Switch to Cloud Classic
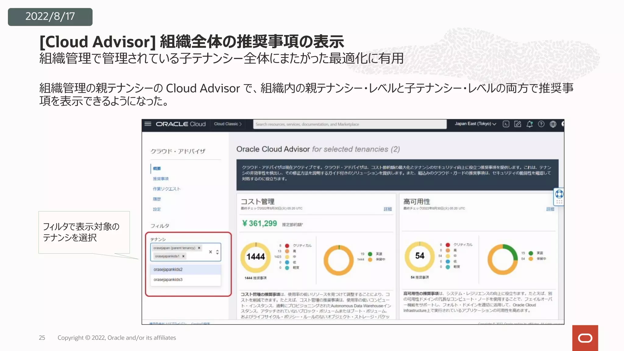 tap(228, 124)
